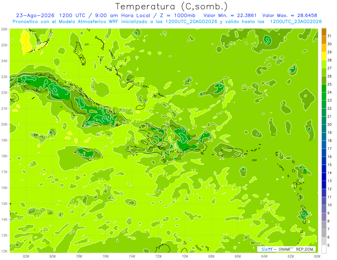
Task: Click the 82W longitude axis label
Action: [x=26, y=256]
